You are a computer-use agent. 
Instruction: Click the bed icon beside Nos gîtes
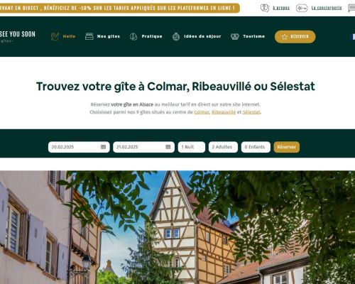(89, 36)
